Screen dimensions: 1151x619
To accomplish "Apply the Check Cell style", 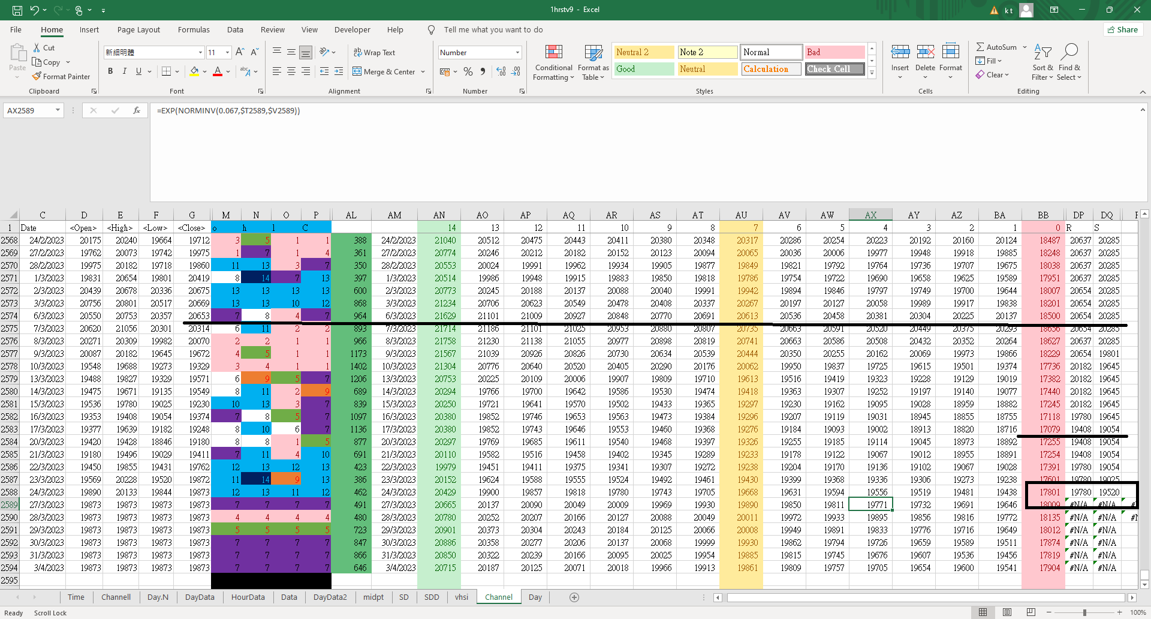I will pos(834,69).
